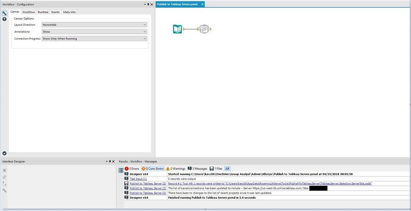The width and height of the screenshot is (411, 211).
Task: Click the Publish to Tableau tool's input anchor
Action: 198,29
